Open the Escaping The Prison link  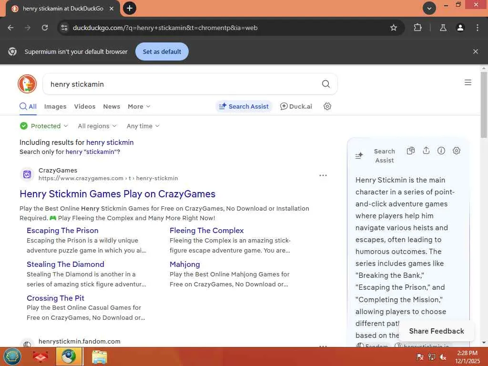point(62,231)
